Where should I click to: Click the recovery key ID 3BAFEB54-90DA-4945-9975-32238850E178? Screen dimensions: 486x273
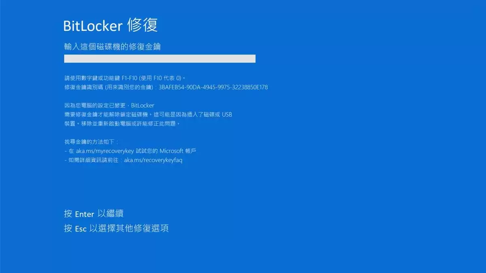213,87
